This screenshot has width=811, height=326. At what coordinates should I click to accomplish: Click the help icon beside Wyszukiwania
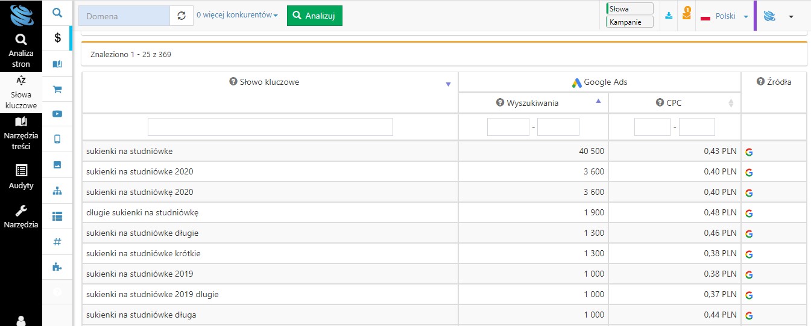click(499, 103)
